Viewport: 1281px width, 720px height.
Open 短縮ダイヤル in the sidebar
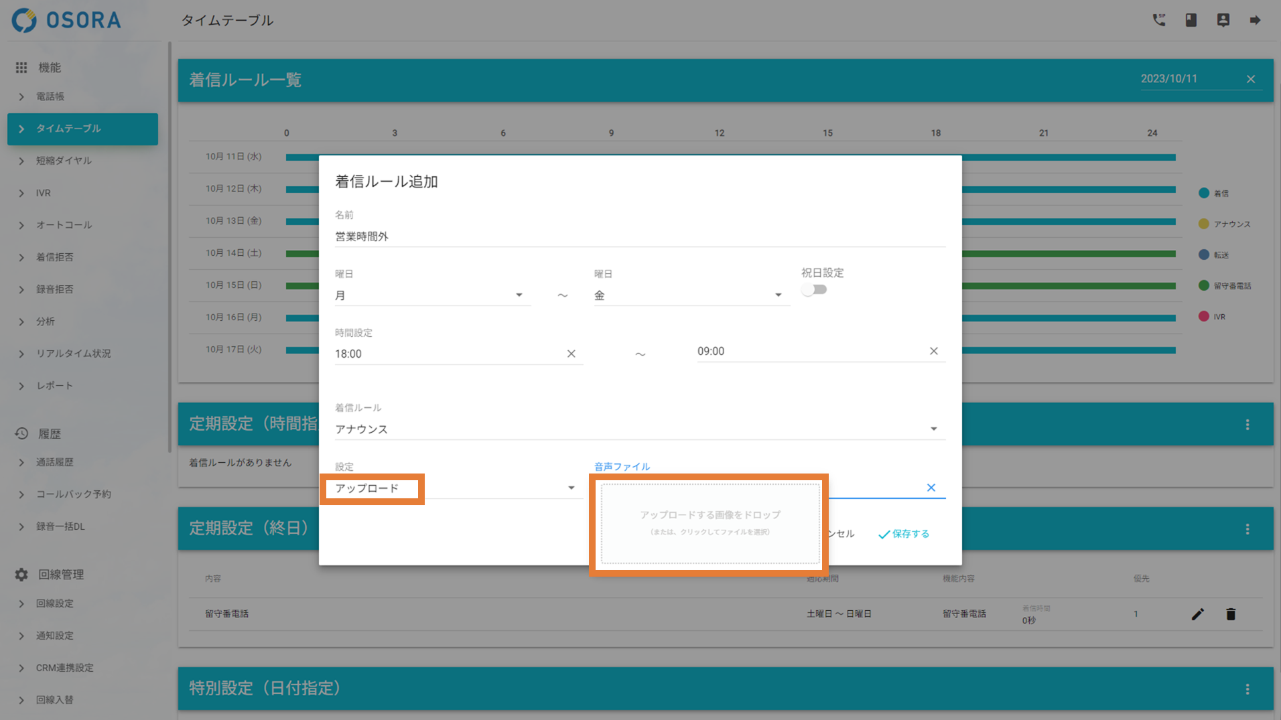(x=64, y=161)
